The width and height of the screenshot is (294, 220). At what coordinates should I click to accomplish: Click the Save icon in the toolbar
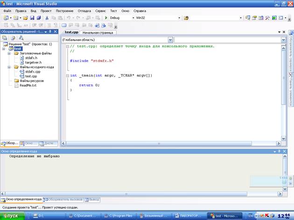click(32, 18)
